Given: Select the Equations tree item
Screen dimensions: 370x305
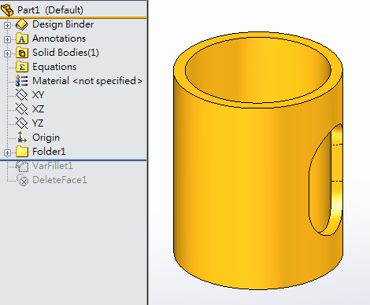Looking at the screenshot, I should (x=54, y=67).
